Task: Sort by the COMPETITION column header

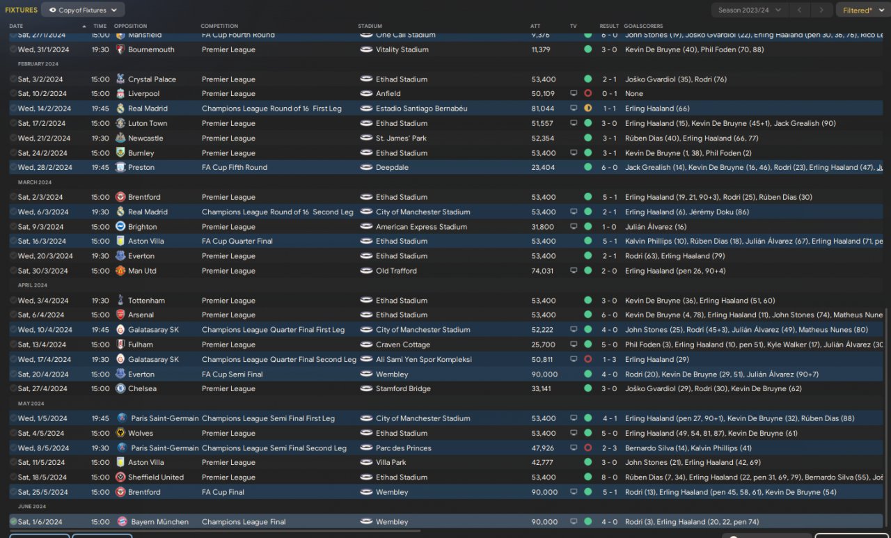Action: (219, 26)
